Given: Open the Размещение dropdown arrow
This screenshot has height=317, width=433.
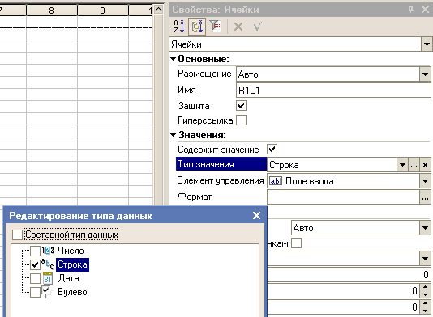Looking at the screenshot, I should tap(425, 74).
